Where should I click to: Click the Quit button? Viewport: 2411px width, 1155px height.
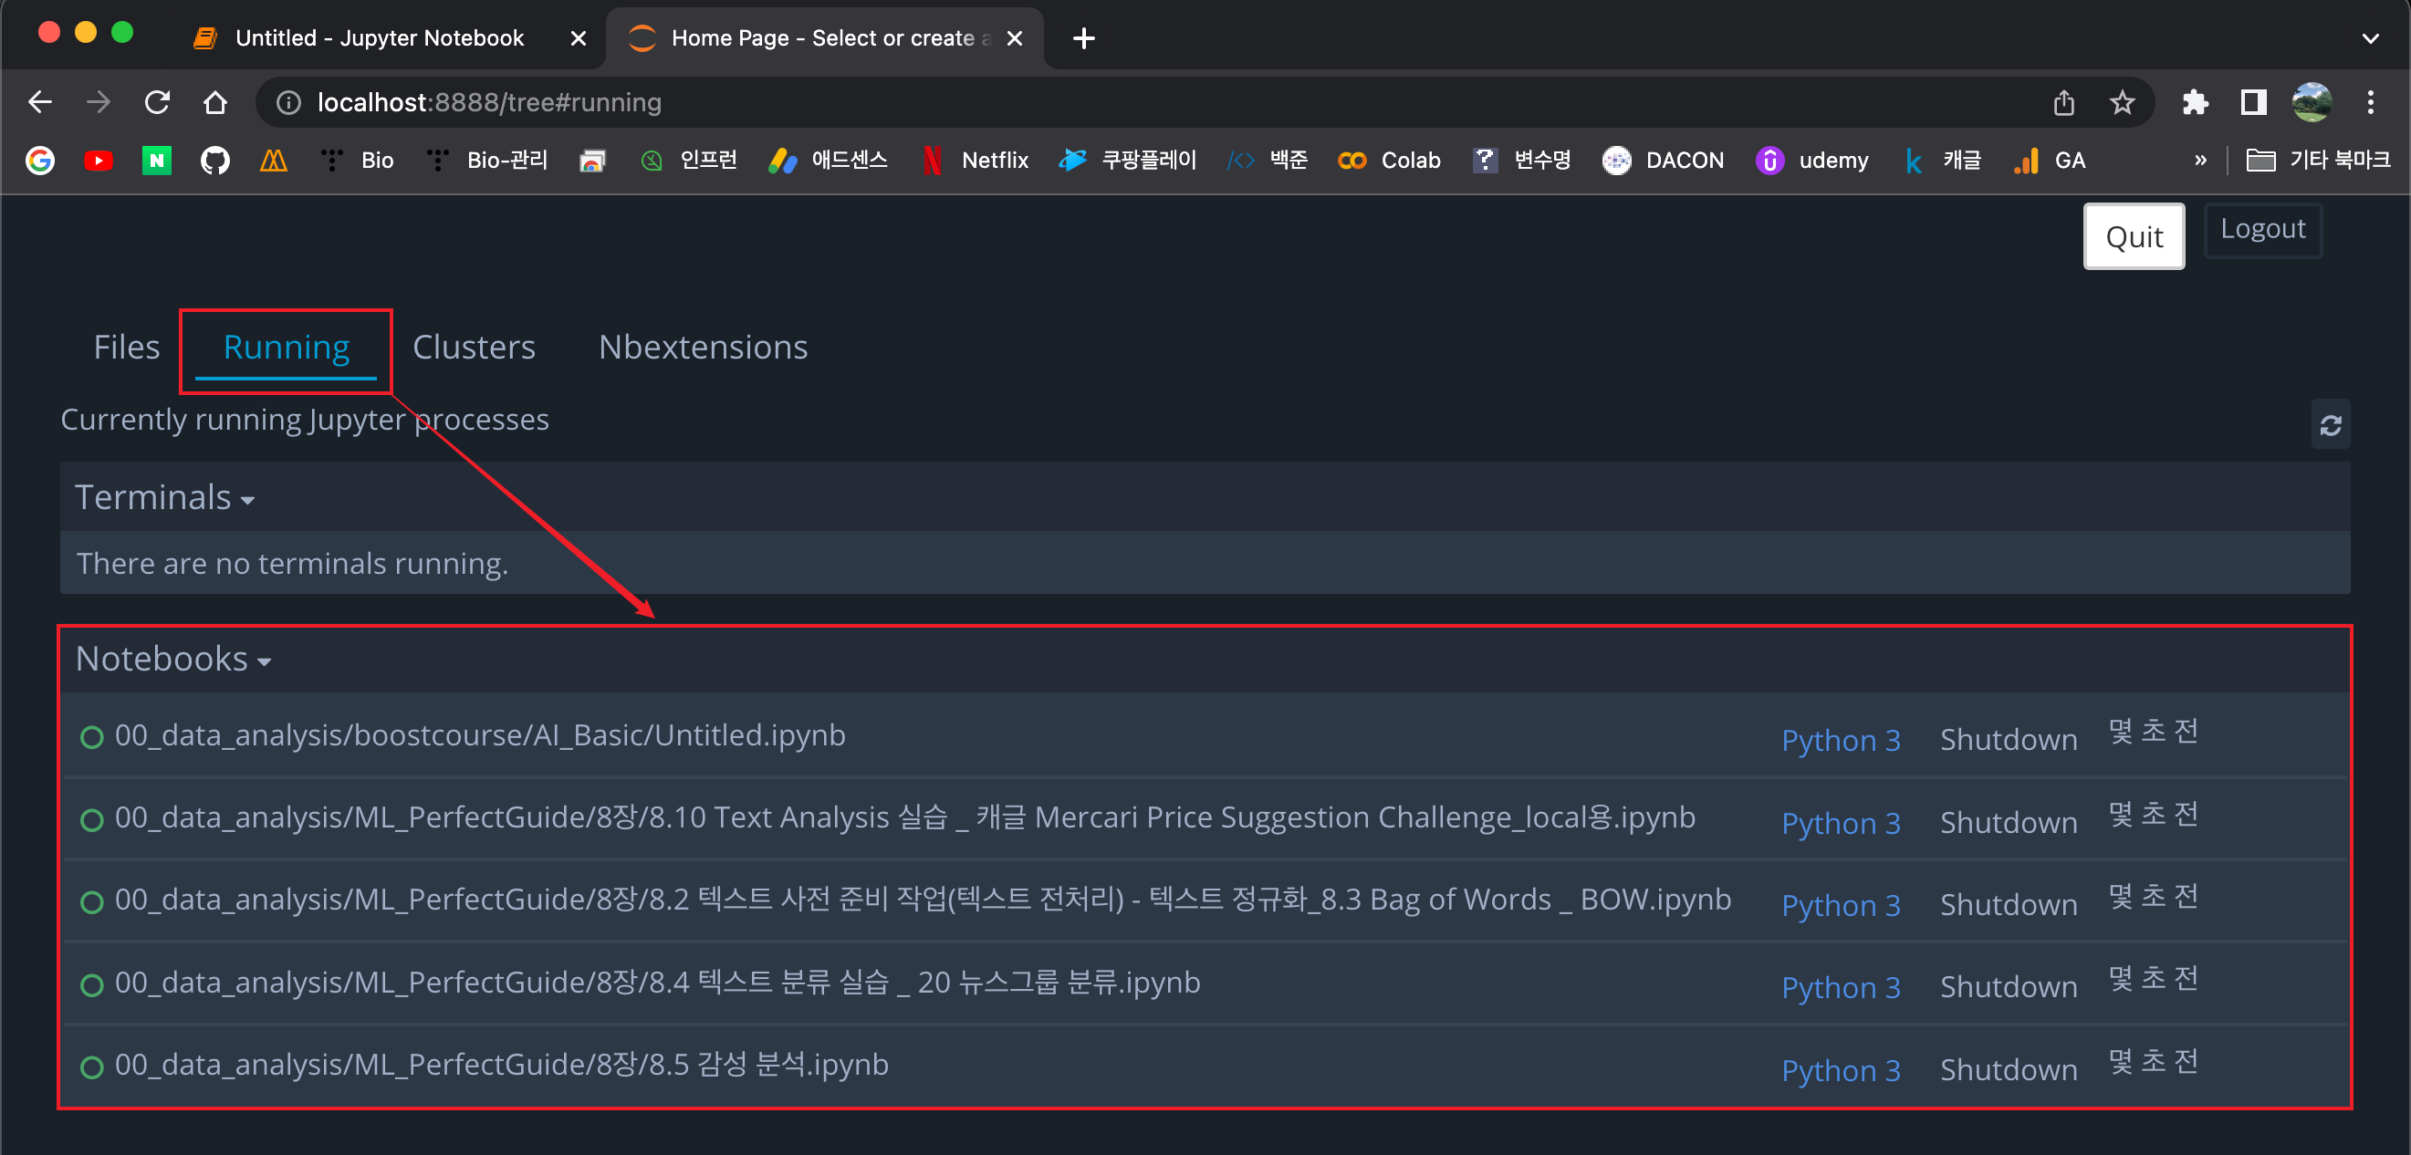[2134, 236]
